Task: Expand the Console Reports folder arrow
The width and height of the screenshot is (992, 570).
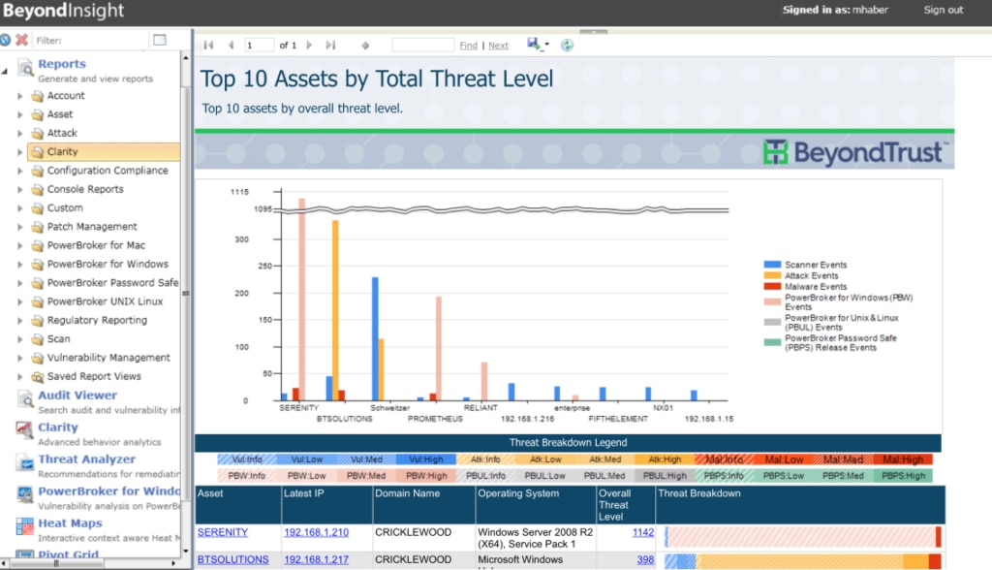Action: pos(19,189)
